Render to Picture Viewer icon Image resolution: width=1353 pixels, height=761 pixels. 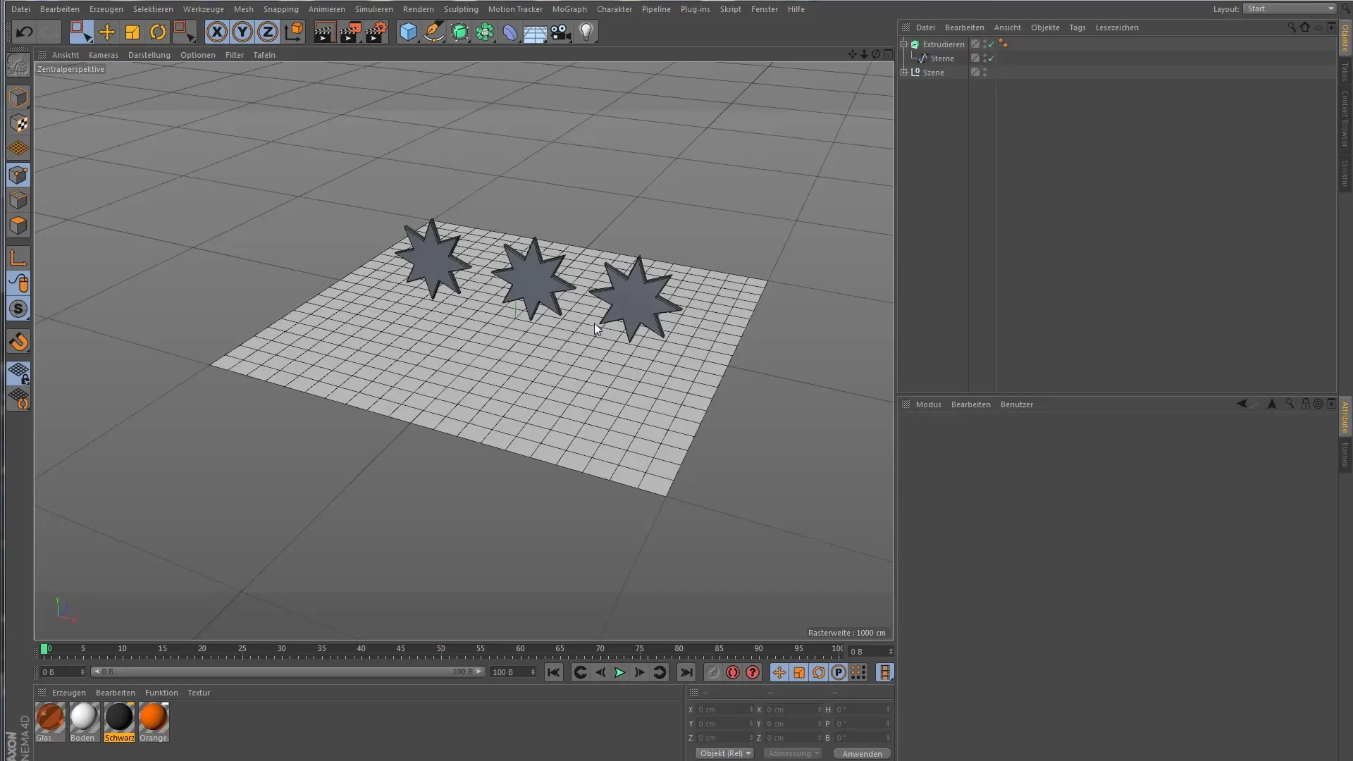350,32
